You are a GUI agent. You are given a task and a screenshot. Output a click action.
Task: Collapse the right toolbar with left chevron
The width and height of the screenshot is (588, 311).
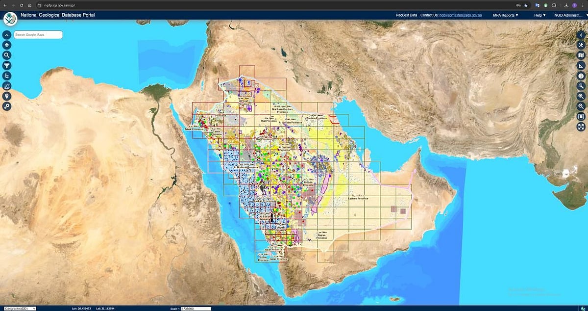click(x=581, y=35)
